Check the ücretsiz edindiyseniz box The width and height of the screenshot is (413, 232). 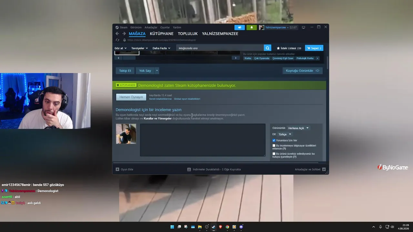point(274,154)
